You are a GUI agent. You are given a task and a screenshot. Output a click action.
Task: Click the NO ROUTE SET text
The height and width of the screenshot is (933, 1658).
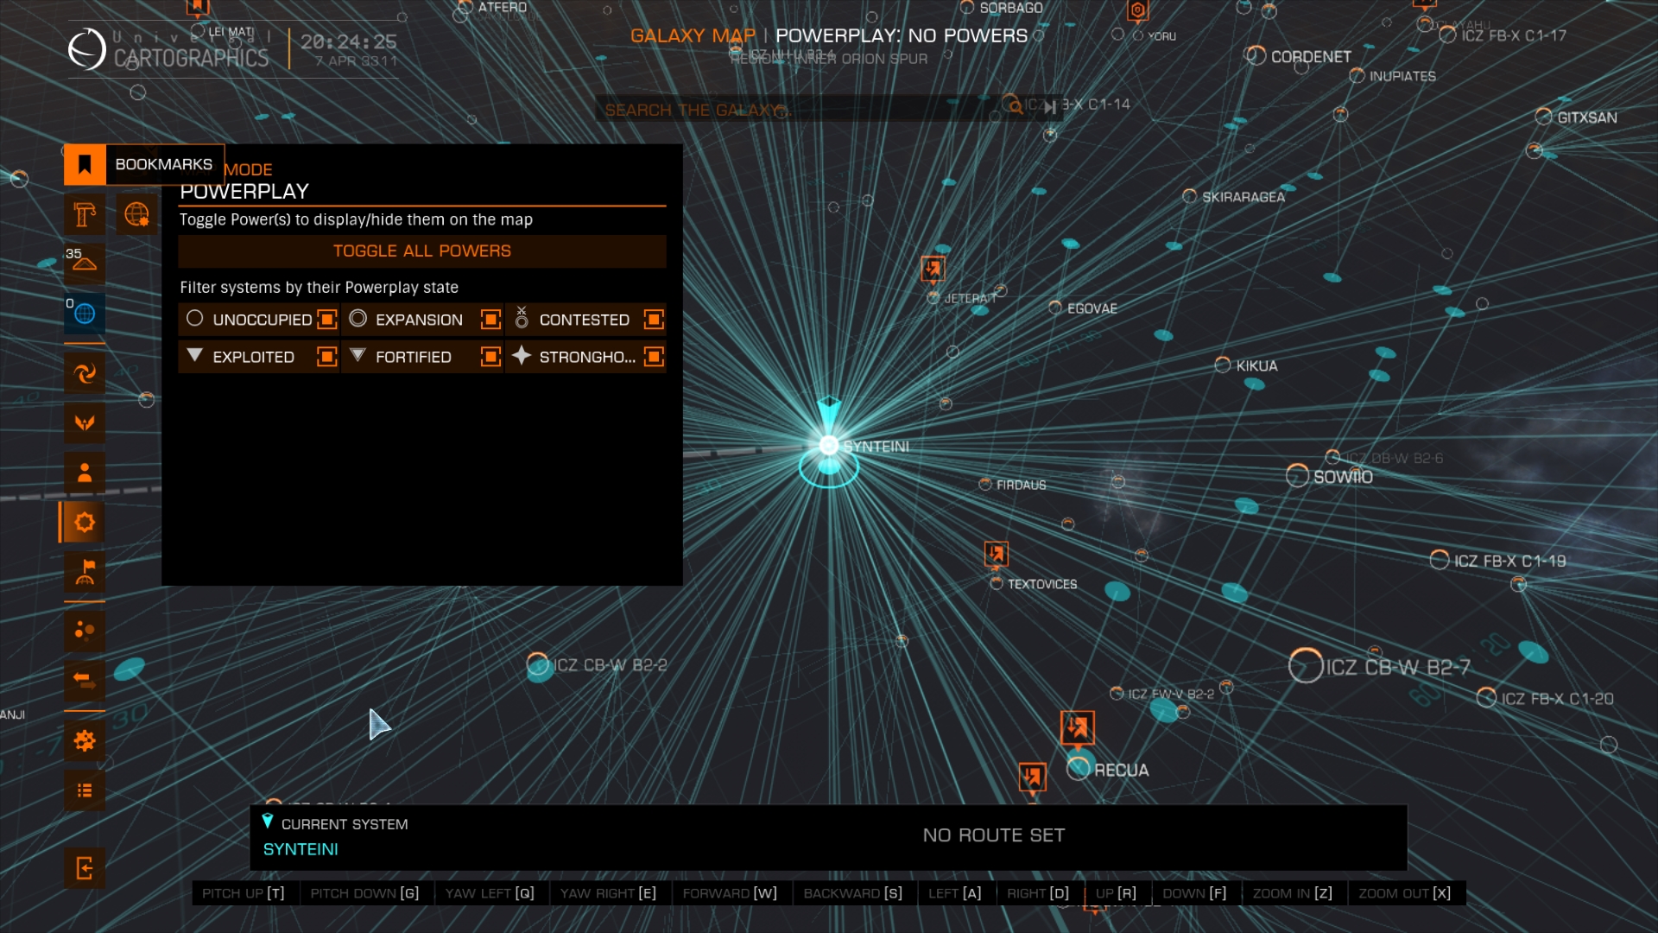(993, 835)
